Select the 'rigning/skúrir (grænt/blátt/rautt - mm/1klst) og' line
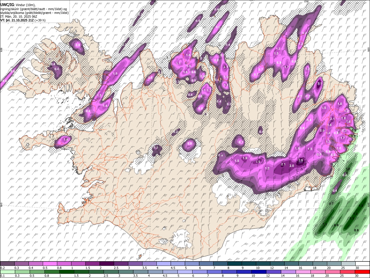Screen dimensions: 370x278 [34, 9]
